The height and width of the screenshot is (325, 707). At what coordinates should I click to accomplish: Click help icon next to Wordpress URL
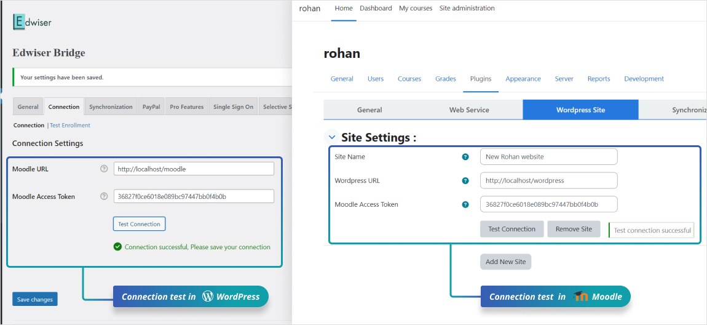click(465, 180)
